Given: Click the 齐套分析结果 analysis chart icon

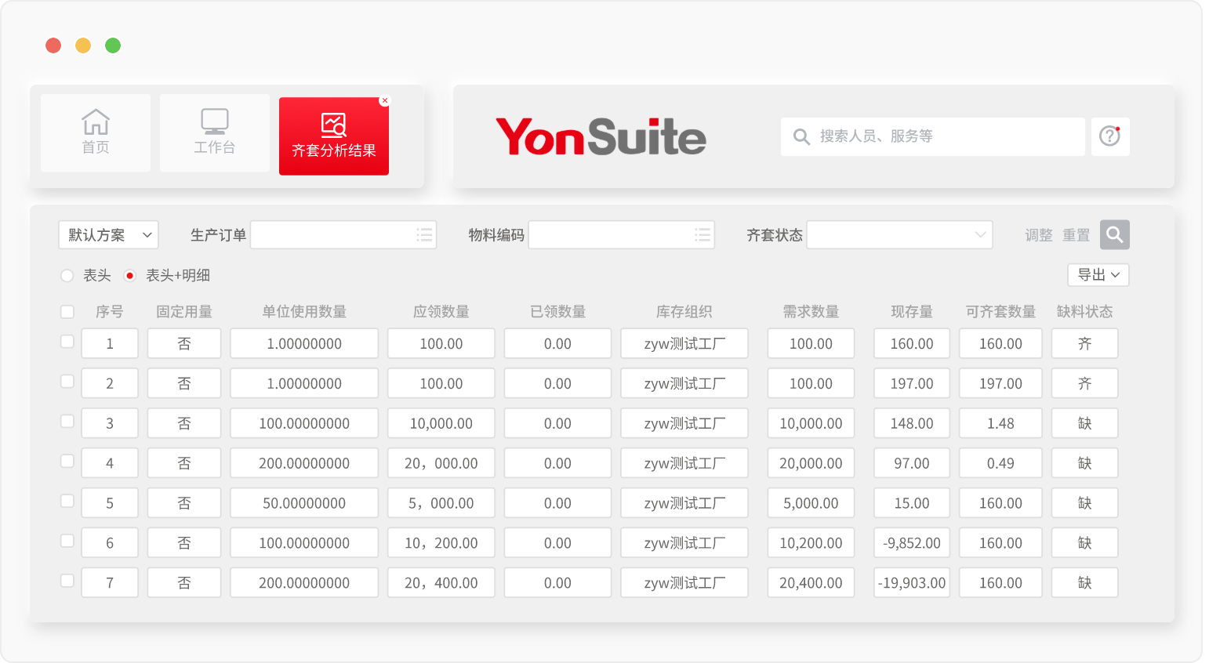Looking at the screenshot, I should click(x=333, y=125).
